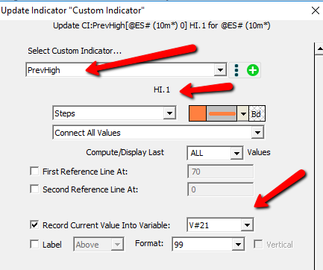This screenshot has height=270, width=323.
Task: Uncheck Record Current Value Into Variable
Action: point(34,225)
